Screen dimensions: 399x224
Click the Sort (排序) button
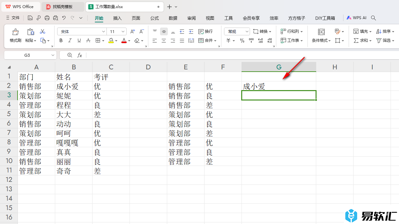[x=385, y=31]
